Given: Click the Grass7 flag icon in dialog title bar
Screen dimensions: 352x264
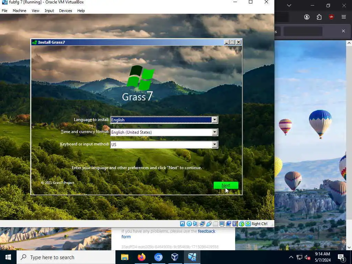Looking at the screenshot, I should (x=35, y=42).
